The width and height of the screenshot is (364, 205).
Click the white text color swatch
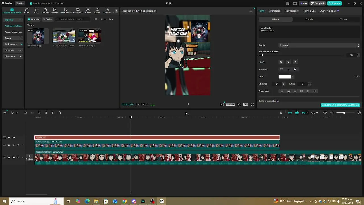point(285,77)
